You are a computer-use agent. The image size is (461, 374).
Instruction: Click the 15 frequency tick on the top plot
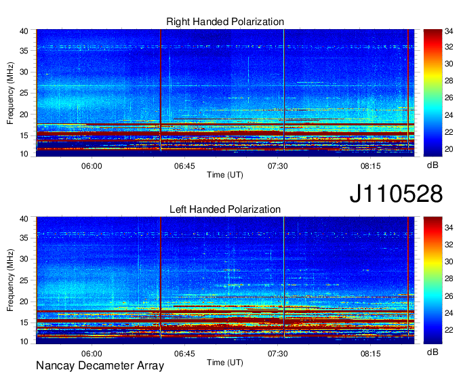pos(24,136)
